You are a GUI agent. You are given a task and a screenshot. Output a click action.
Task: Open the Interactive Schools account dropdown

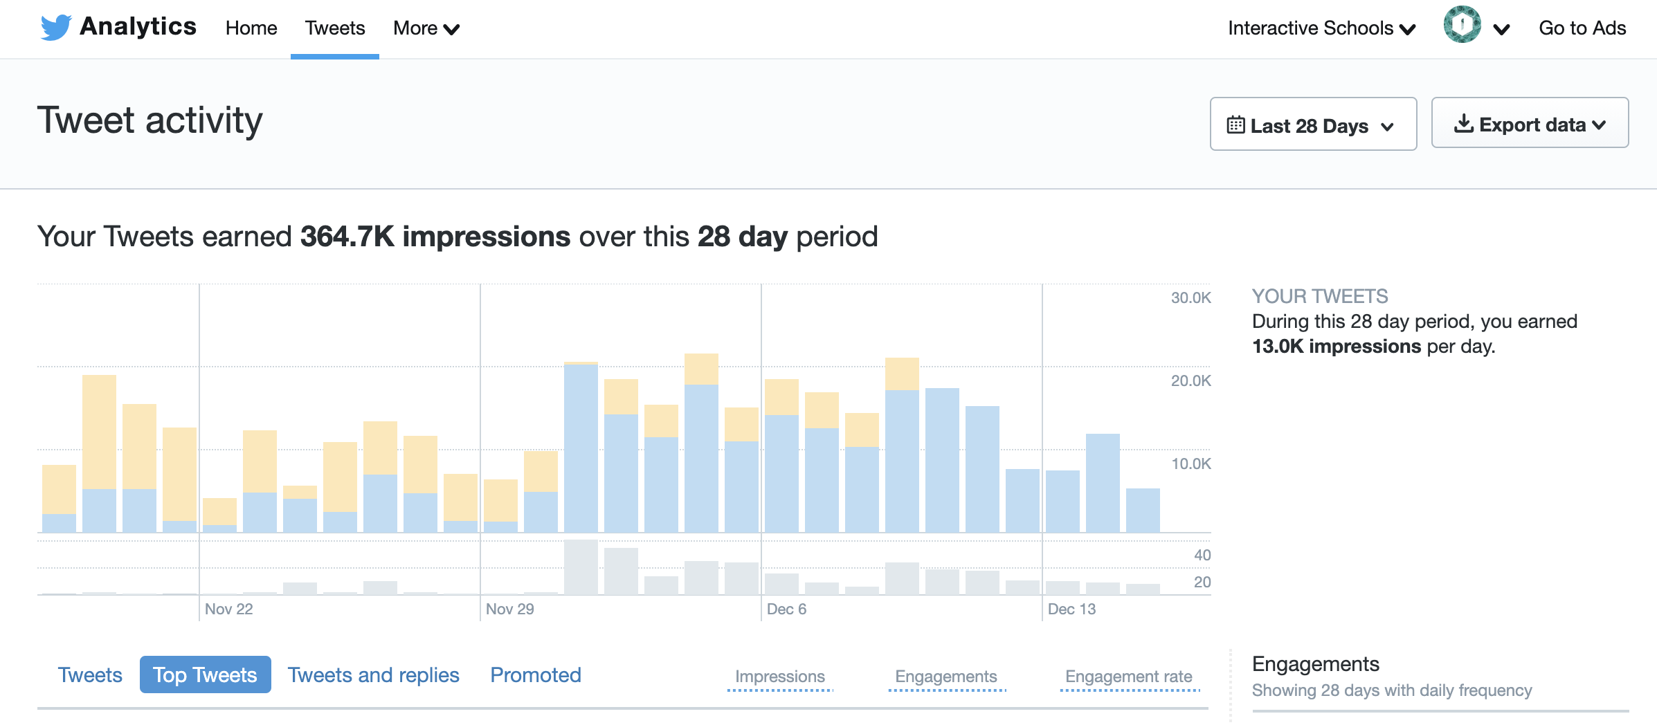[x=1321, y=28]
